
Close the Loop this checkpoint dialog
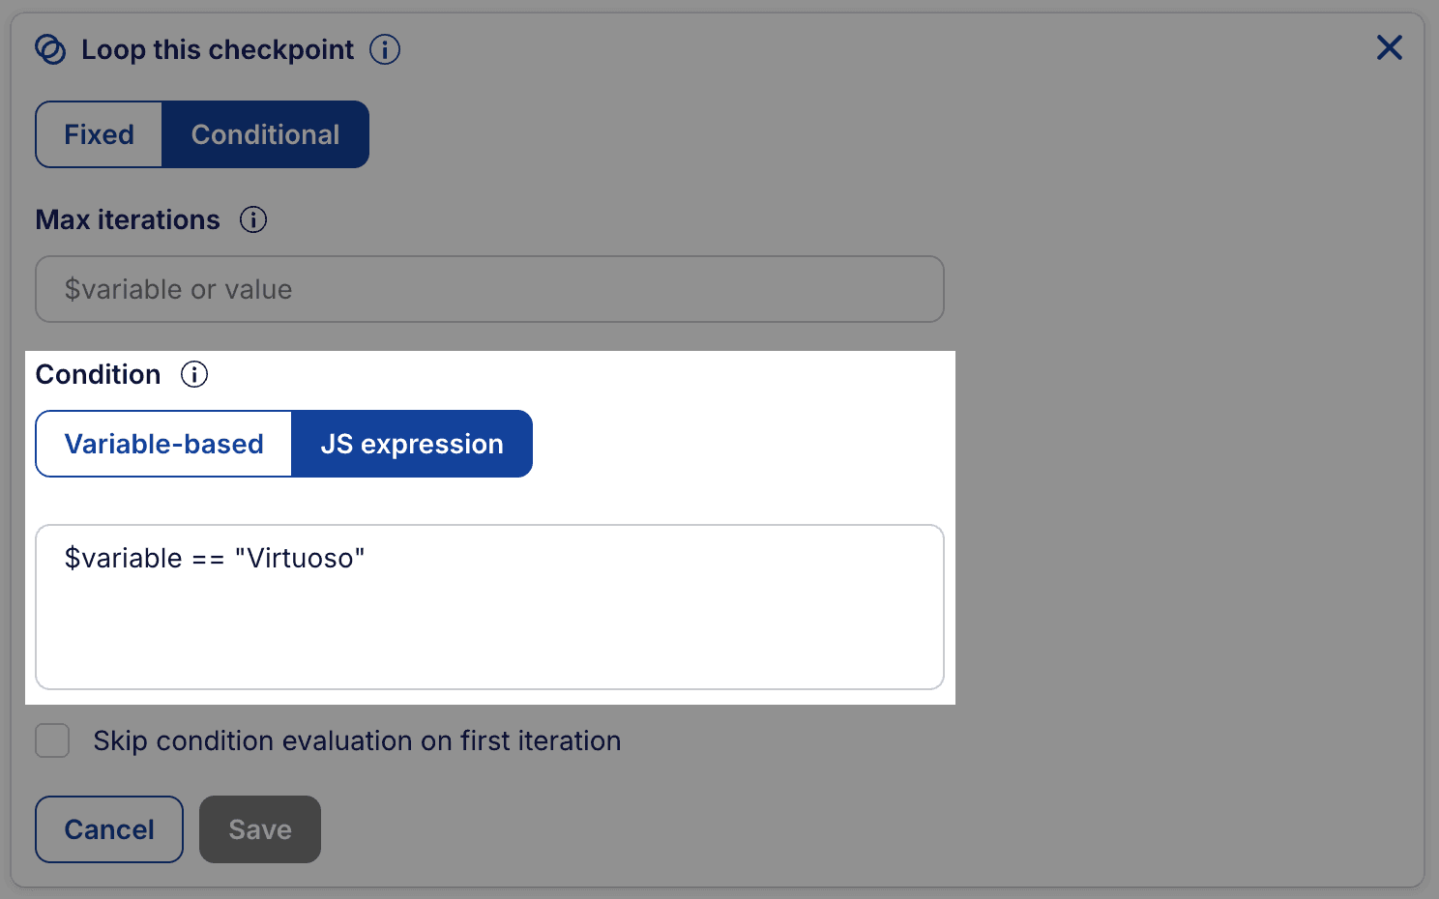1390,47
